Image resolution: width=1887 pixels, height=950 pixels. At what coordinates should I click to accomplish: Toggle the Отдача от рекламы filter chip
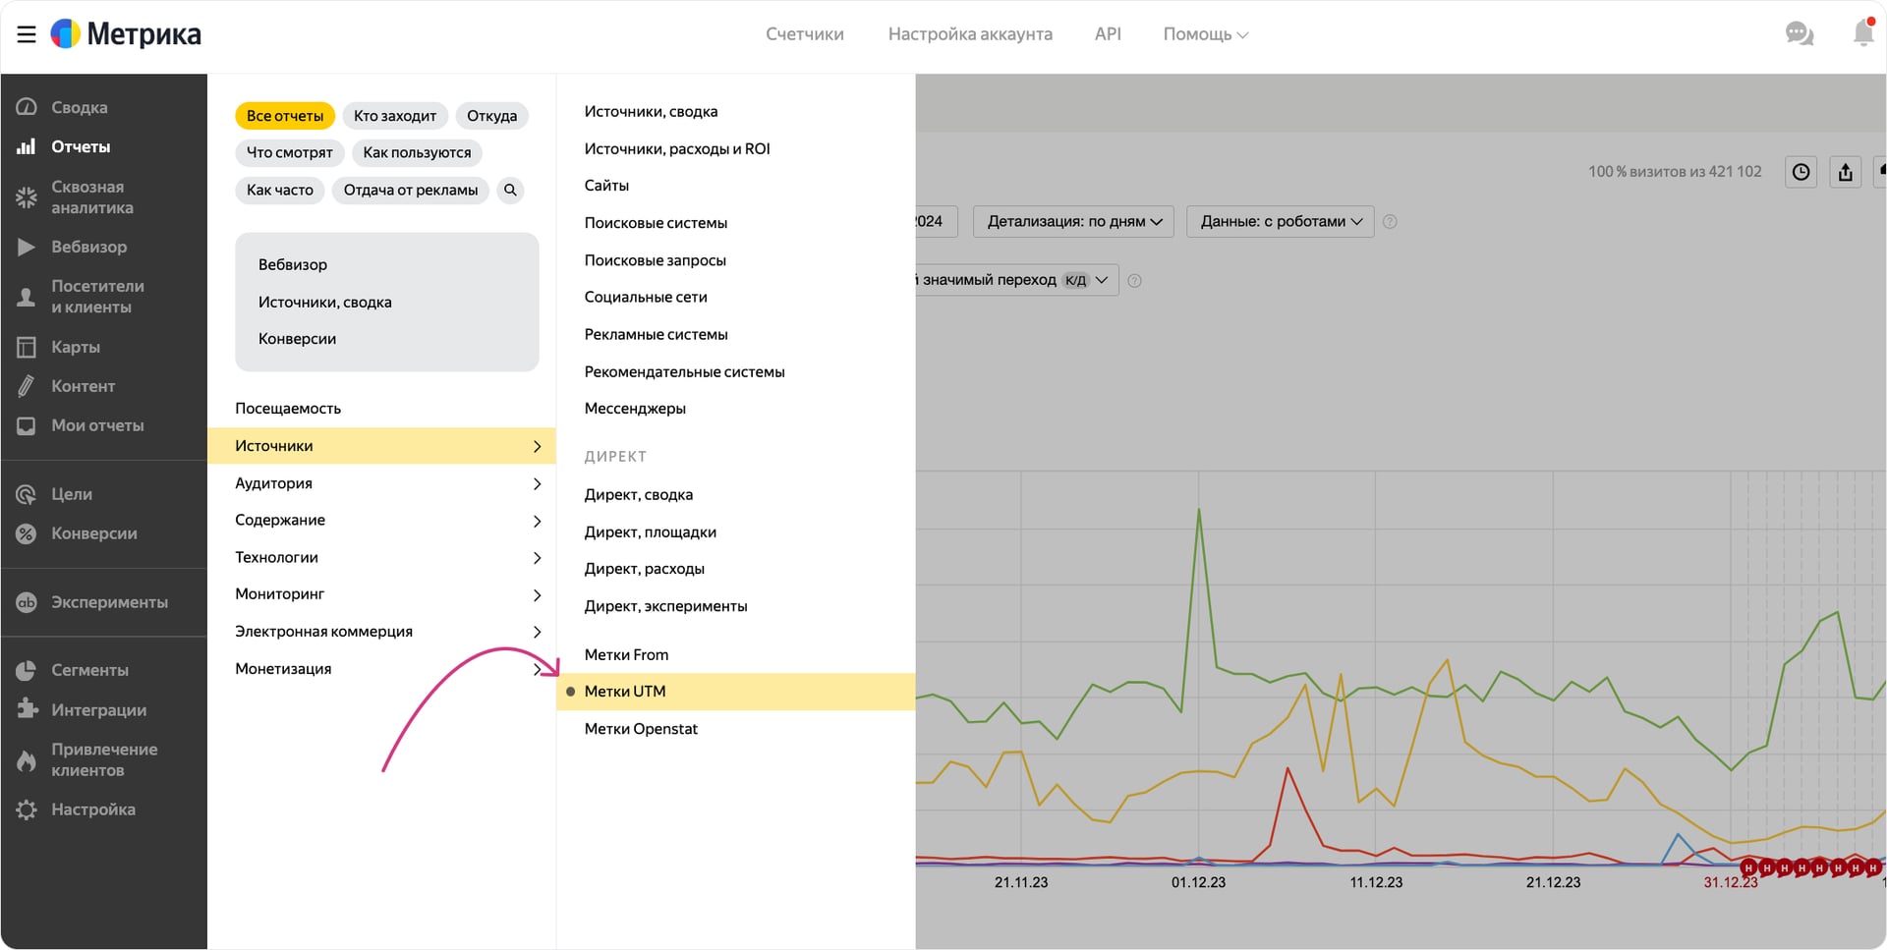point(410,190)
